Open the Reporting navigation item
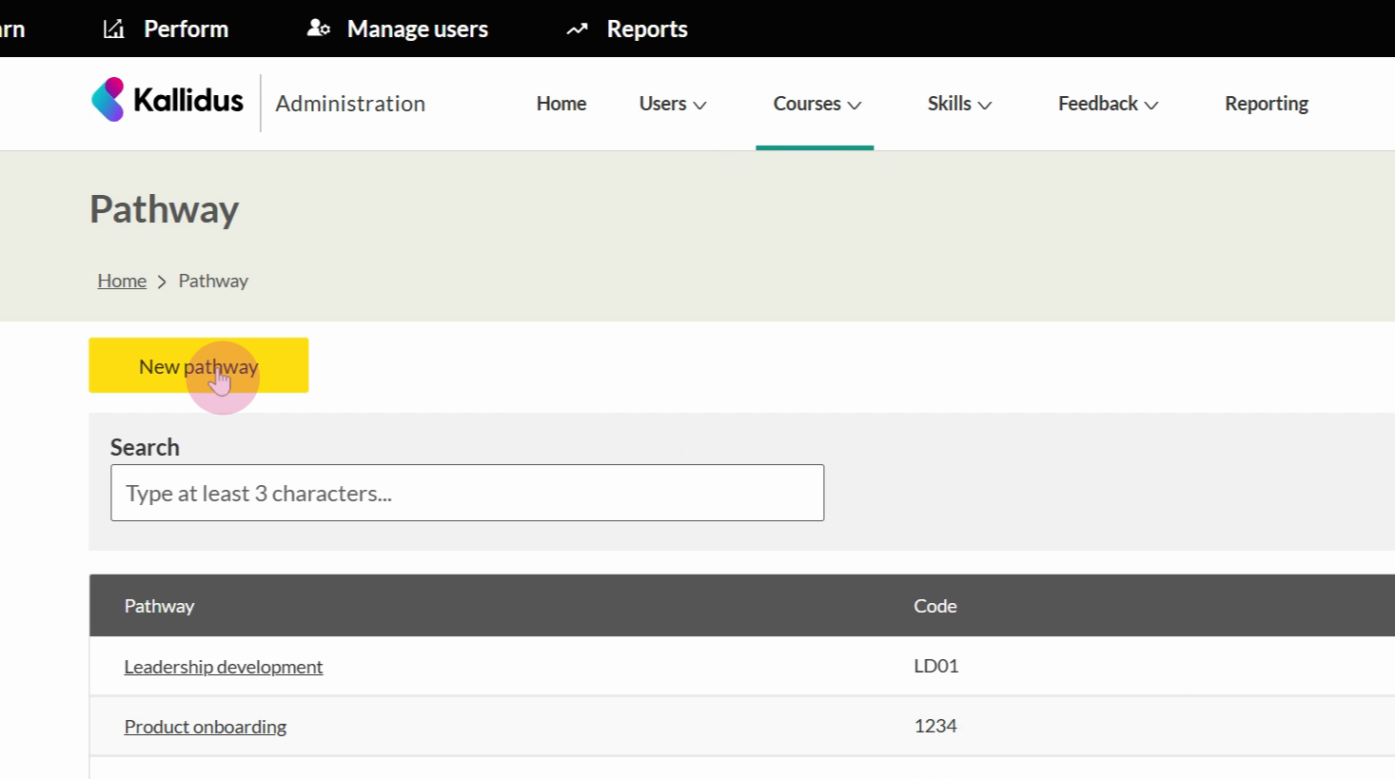Image resolution: width=1395 pixels, height=779 pixels. coord(1266,104)
